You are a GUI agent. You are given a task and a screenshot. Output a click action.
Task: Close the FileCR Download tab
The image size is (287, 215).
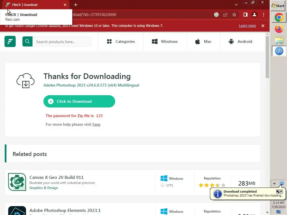coord(65,5)
